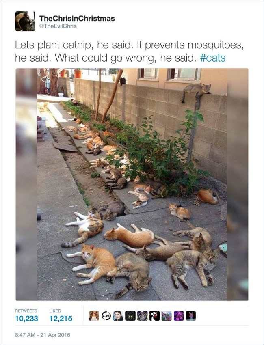The image size is (264, 345).
Task: Click the dark-haired woman portrait avatar
Action: tap(118, 316)
